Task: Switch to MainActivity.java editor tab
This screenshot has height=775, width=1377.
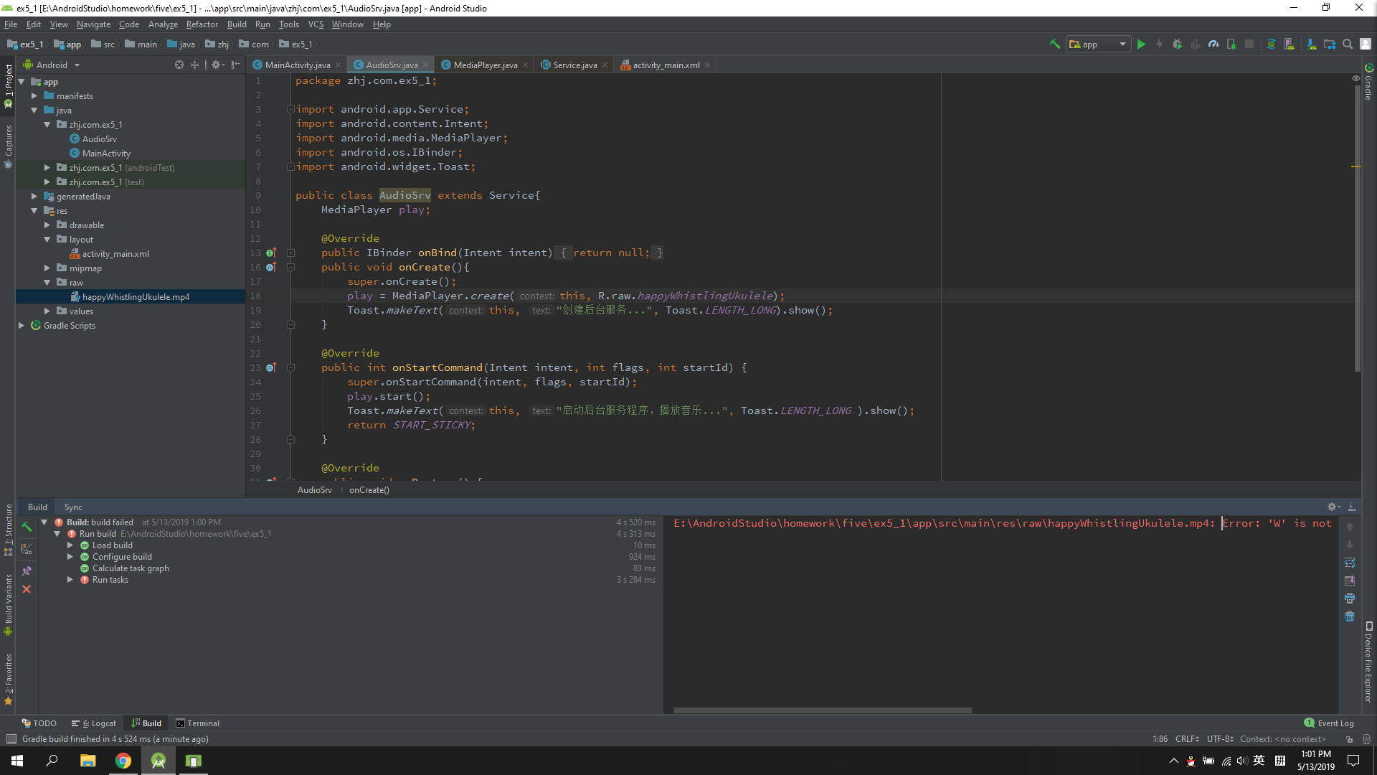Action: [x=297, y=65]
